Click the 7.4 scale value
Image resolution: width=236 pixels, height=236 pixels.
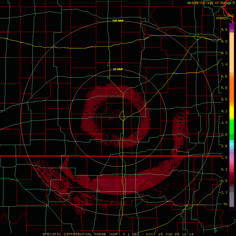pos(224,65)
